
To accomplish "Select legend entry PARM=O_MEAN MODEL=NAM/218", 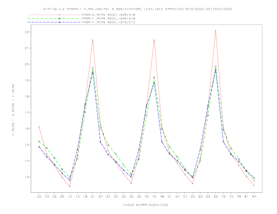I will 108,15.
